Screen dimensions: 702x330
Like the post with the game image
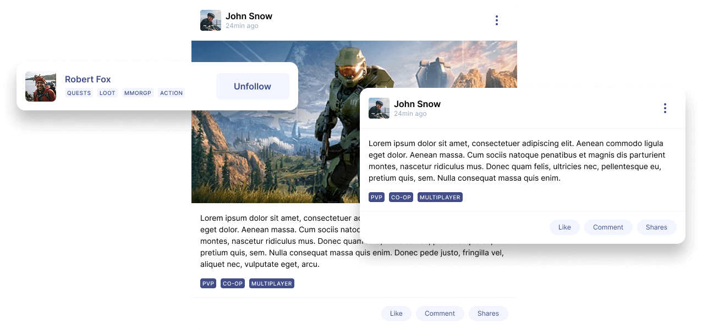396,314
